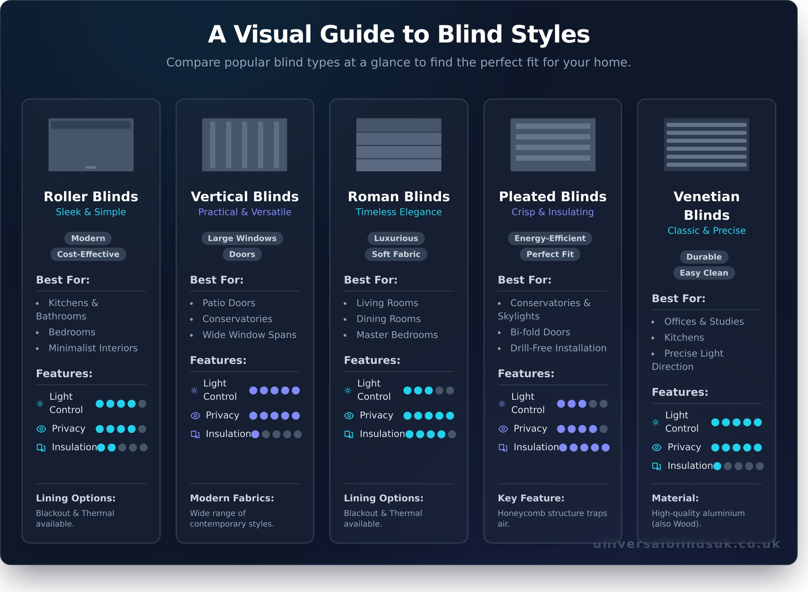This screenshot has height=592, width=808.
Task: Click the filled Light Control rating dots for Venetian Blinds
Action: point(737,422)
